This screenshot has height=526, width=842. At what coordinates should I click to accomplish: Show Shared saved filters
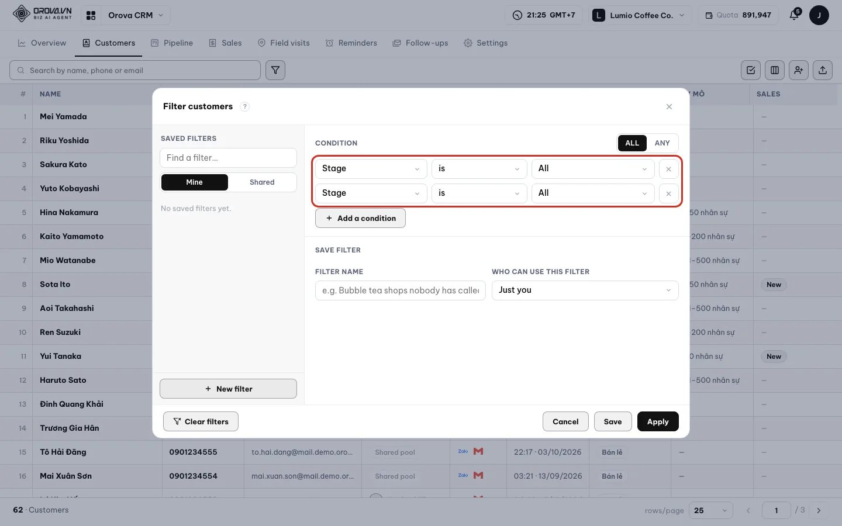[x=262, y=182]
